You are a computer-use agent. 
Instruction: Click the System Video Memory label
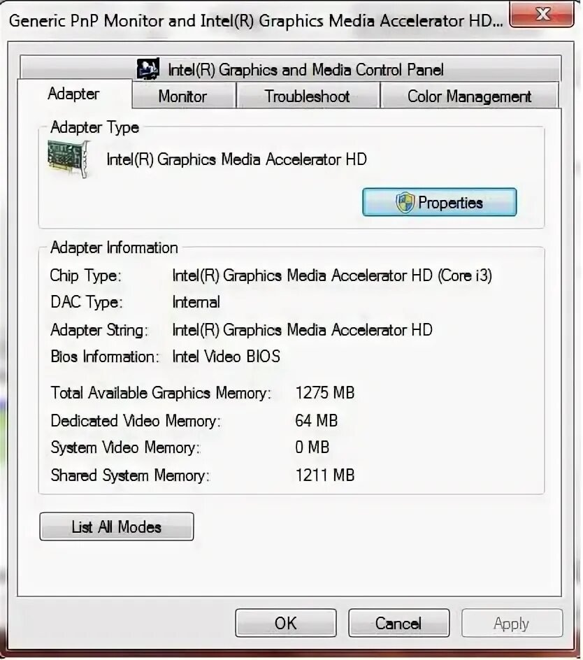pyautogui.click(x=125, y=447)
